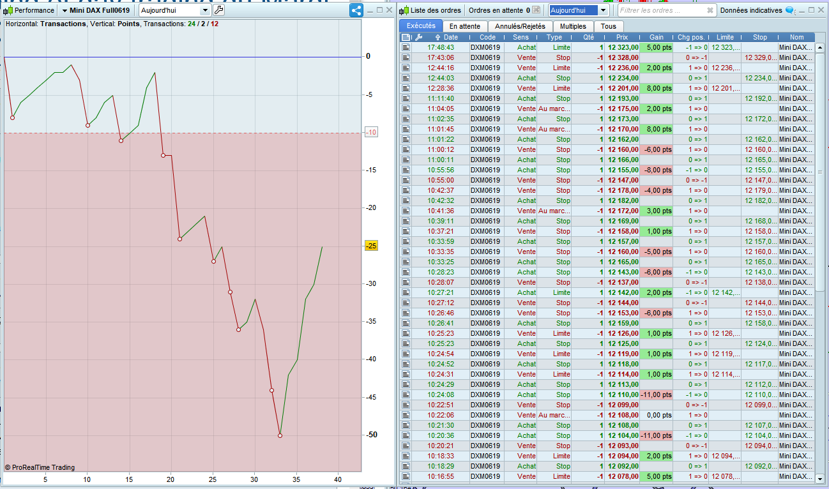The width and height of the screenshot is (829, 489).
Task: Sort orders by the Type column header
Action: pos(554,37)
